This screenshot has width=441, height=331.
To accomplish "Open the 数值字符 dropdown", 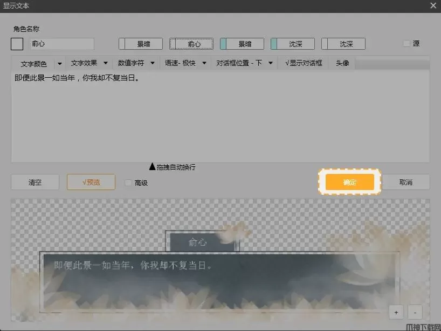I will coord(136,63).
